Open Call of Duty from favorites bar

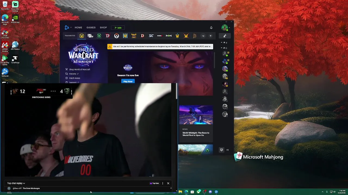[90, 36]
